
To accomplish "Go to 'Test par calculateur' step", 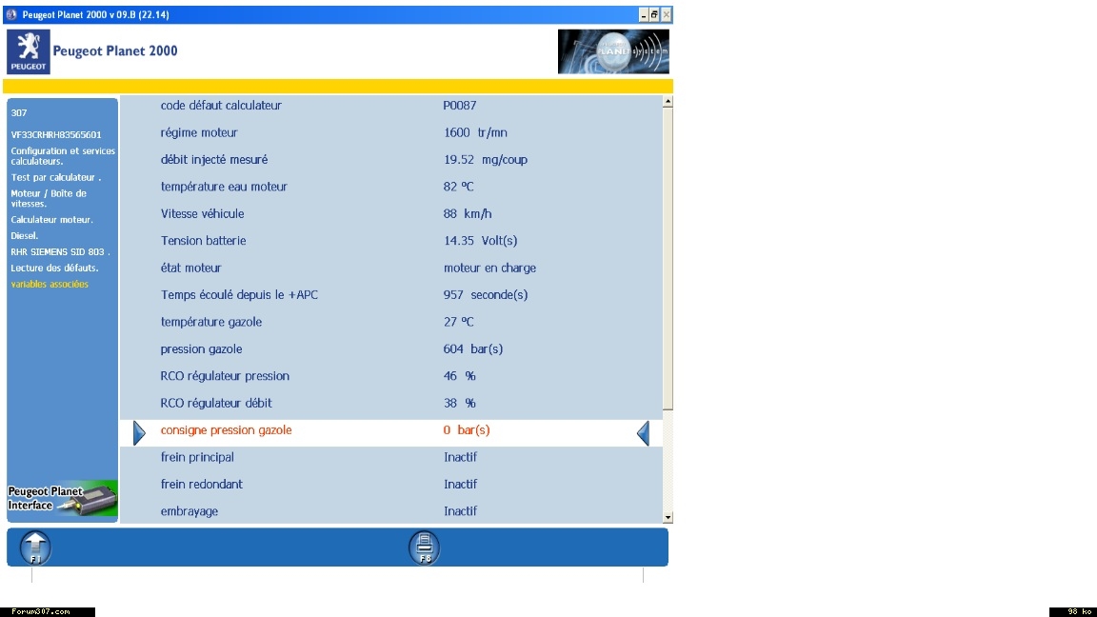I will point(55,177).
